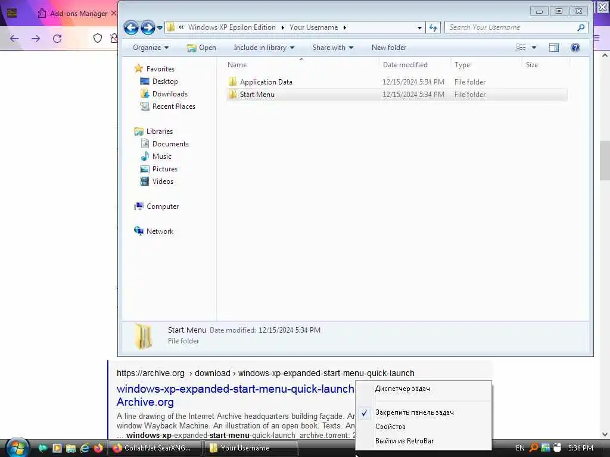The image size is (610, 457).
Task: Toggle the preview pane button
Action: [x=554, y=48]
